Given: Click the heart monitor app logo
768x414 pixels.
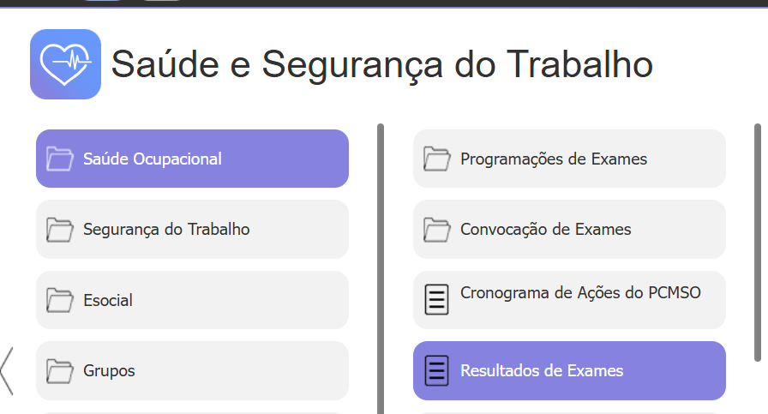Looking at the screenshot, I should (x=65, y=64).
